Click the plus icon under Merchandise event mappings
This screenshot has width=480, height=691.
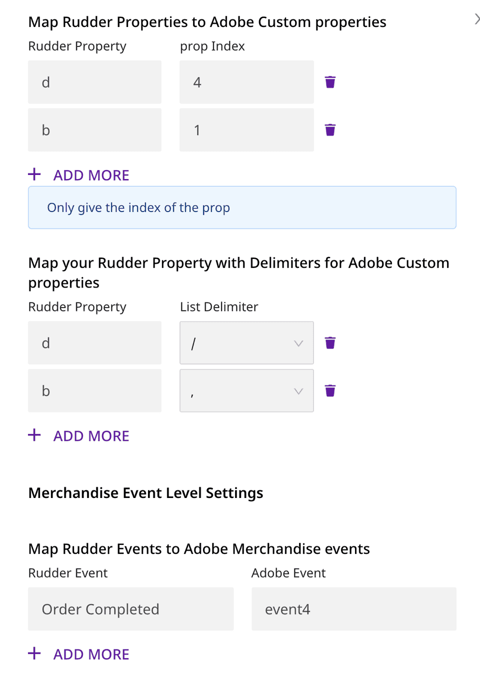tap(34, 653)
